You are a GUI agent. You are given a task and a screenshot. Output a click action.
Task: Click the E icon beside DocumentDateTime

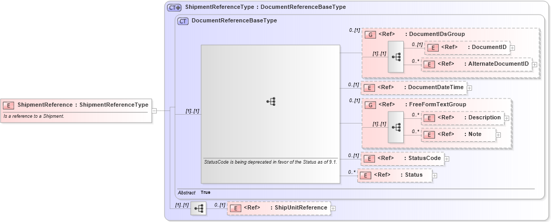[369, 88]
